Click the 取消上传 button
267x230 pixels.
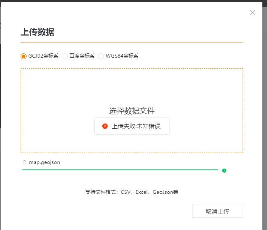[x=217, y=211]
